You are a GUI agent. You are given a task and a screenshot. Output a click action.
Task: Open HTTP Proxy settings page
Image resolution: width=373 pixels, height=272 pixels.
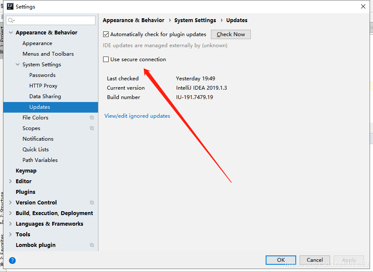[43, 86]
